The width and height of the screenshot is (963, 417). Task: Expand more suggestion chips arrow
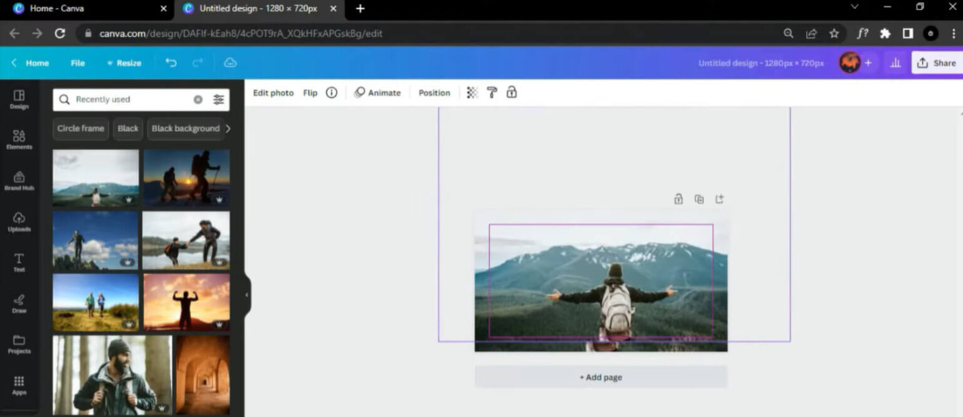point(228,129)
